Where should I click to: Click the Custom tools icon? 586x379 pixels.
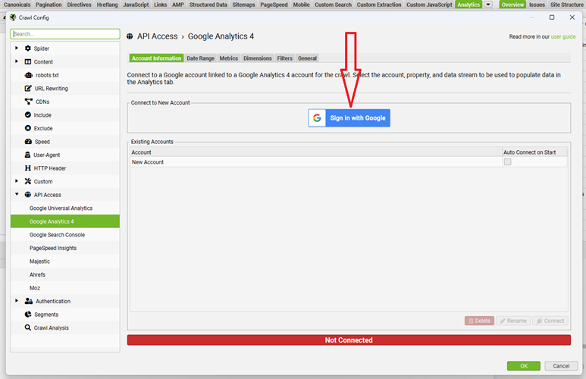click(x=27, y=181)
